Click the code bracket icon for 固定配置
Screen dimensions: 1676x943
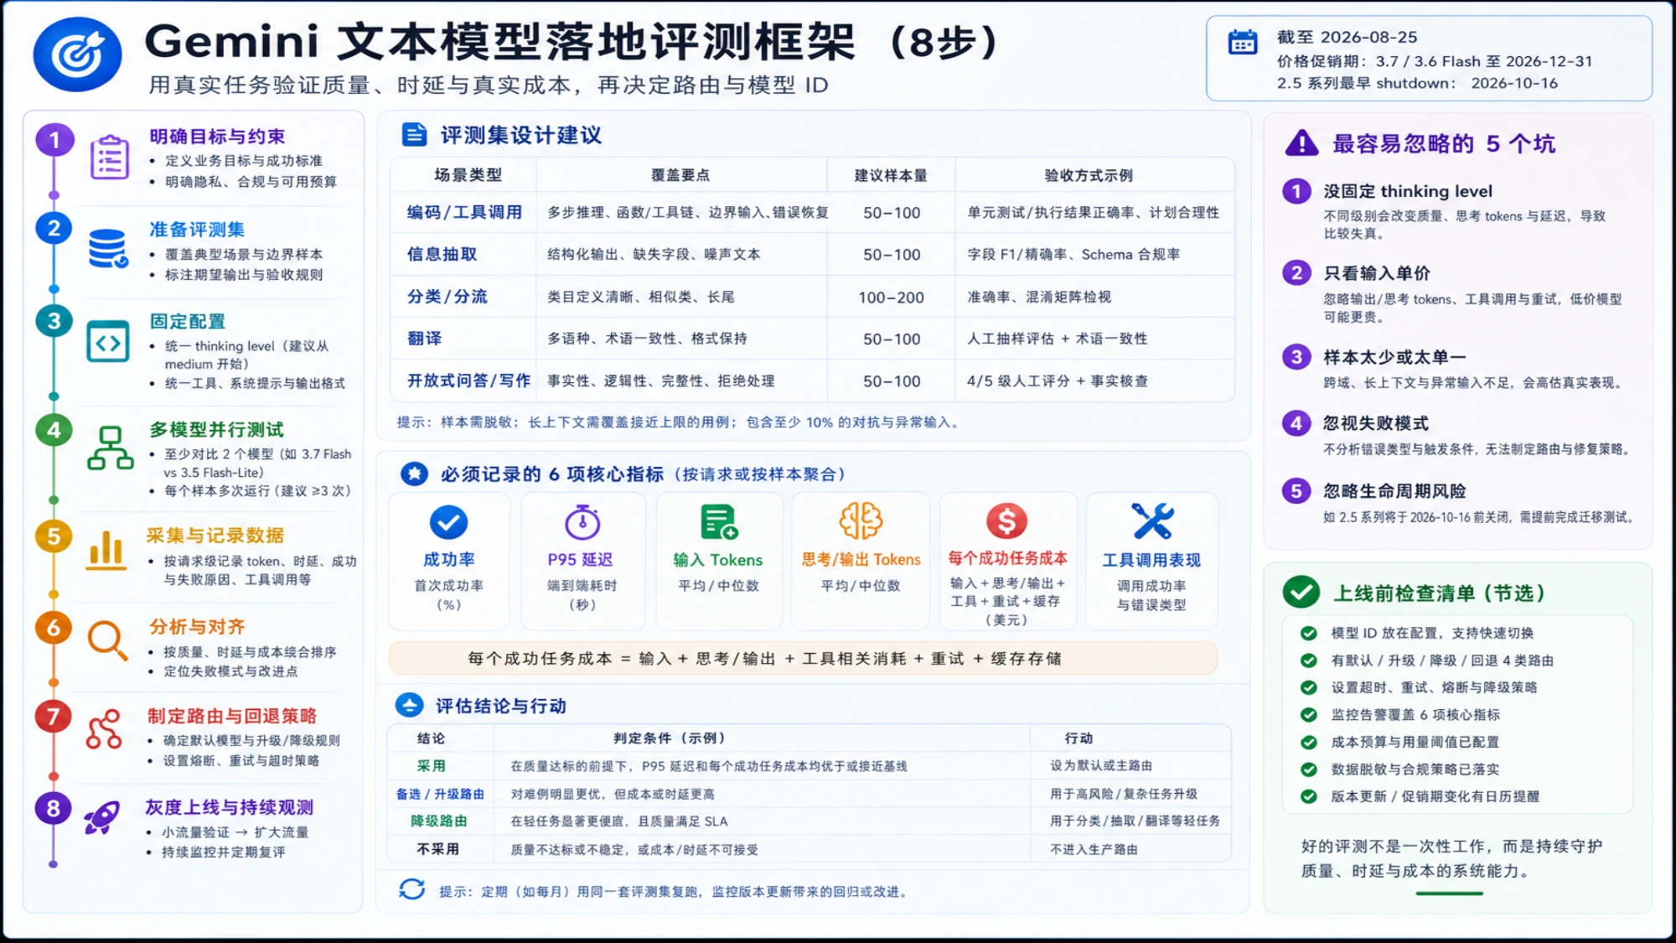(108, 341)
